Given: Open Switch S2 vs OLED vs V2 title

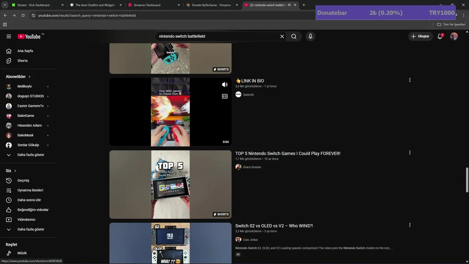Looking at the screenshot, I should [274, 226].
